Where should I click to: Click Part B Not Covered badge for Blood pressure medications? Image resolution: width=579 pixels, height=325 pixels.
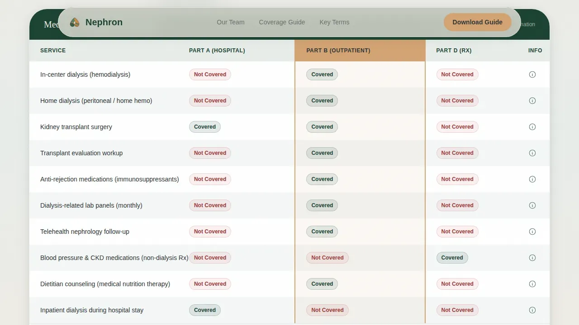point(327,258)
